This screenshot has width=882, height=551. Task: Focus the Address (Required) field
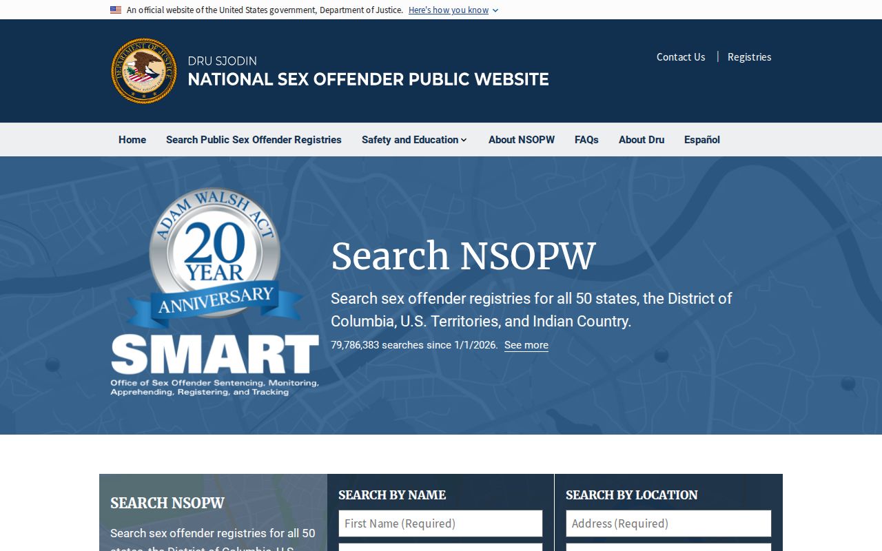coord(668,523)
